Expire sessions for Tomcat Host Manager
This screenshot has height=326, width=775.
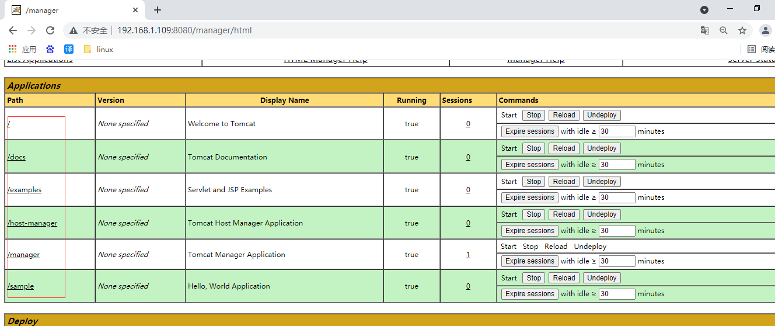[x=530, y=231]
